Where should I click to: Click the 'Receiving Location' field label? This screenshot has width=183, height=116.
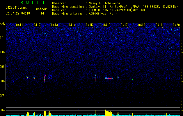68,7
